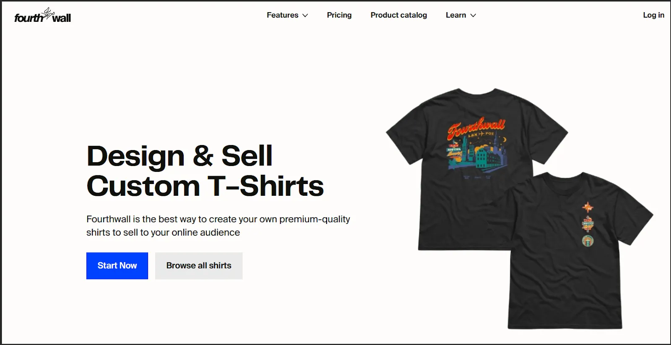Screen dimensions: 671x345
Task: Click the green circular badge on front shirt
Action: [588, 241]
